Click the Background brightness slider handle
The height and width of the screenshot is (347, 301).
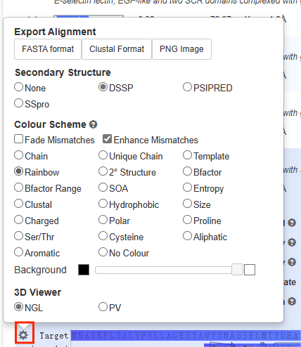click(237, 270)
